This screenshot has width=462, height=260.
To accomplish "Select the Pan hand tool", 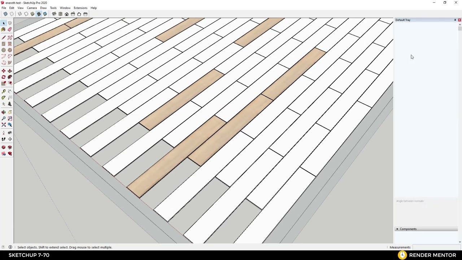I will tap(10, 112).
